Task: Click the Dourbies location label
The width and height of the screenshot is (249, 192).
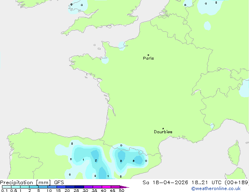Action: click(163, 132)
